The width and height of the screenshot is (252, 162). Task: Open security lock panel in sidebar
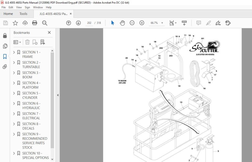click(5, 36)
